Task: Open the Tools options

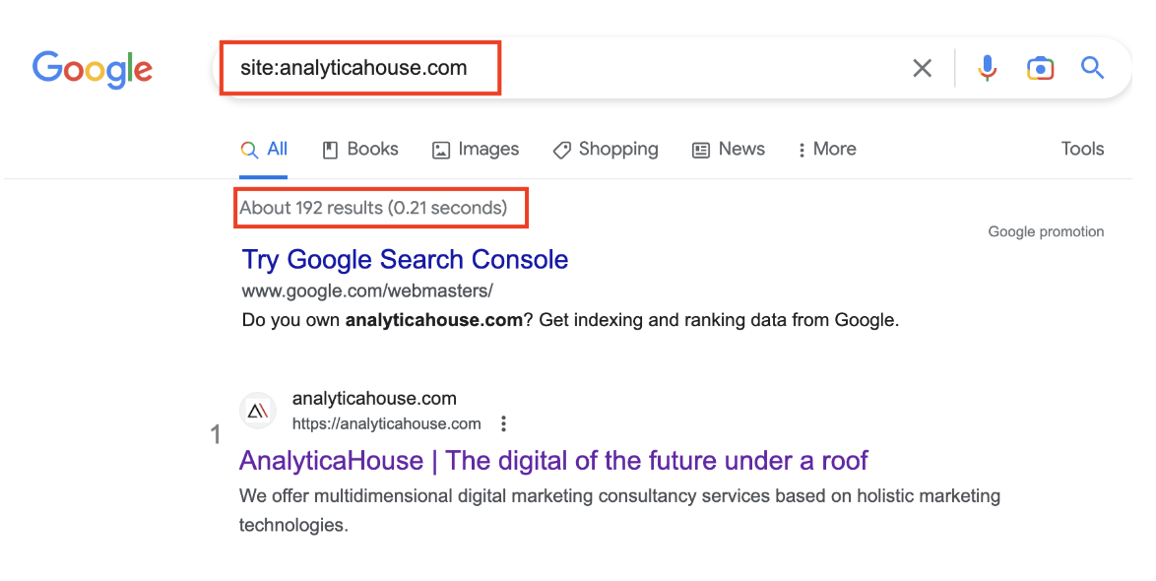Action: point(1082,149)
